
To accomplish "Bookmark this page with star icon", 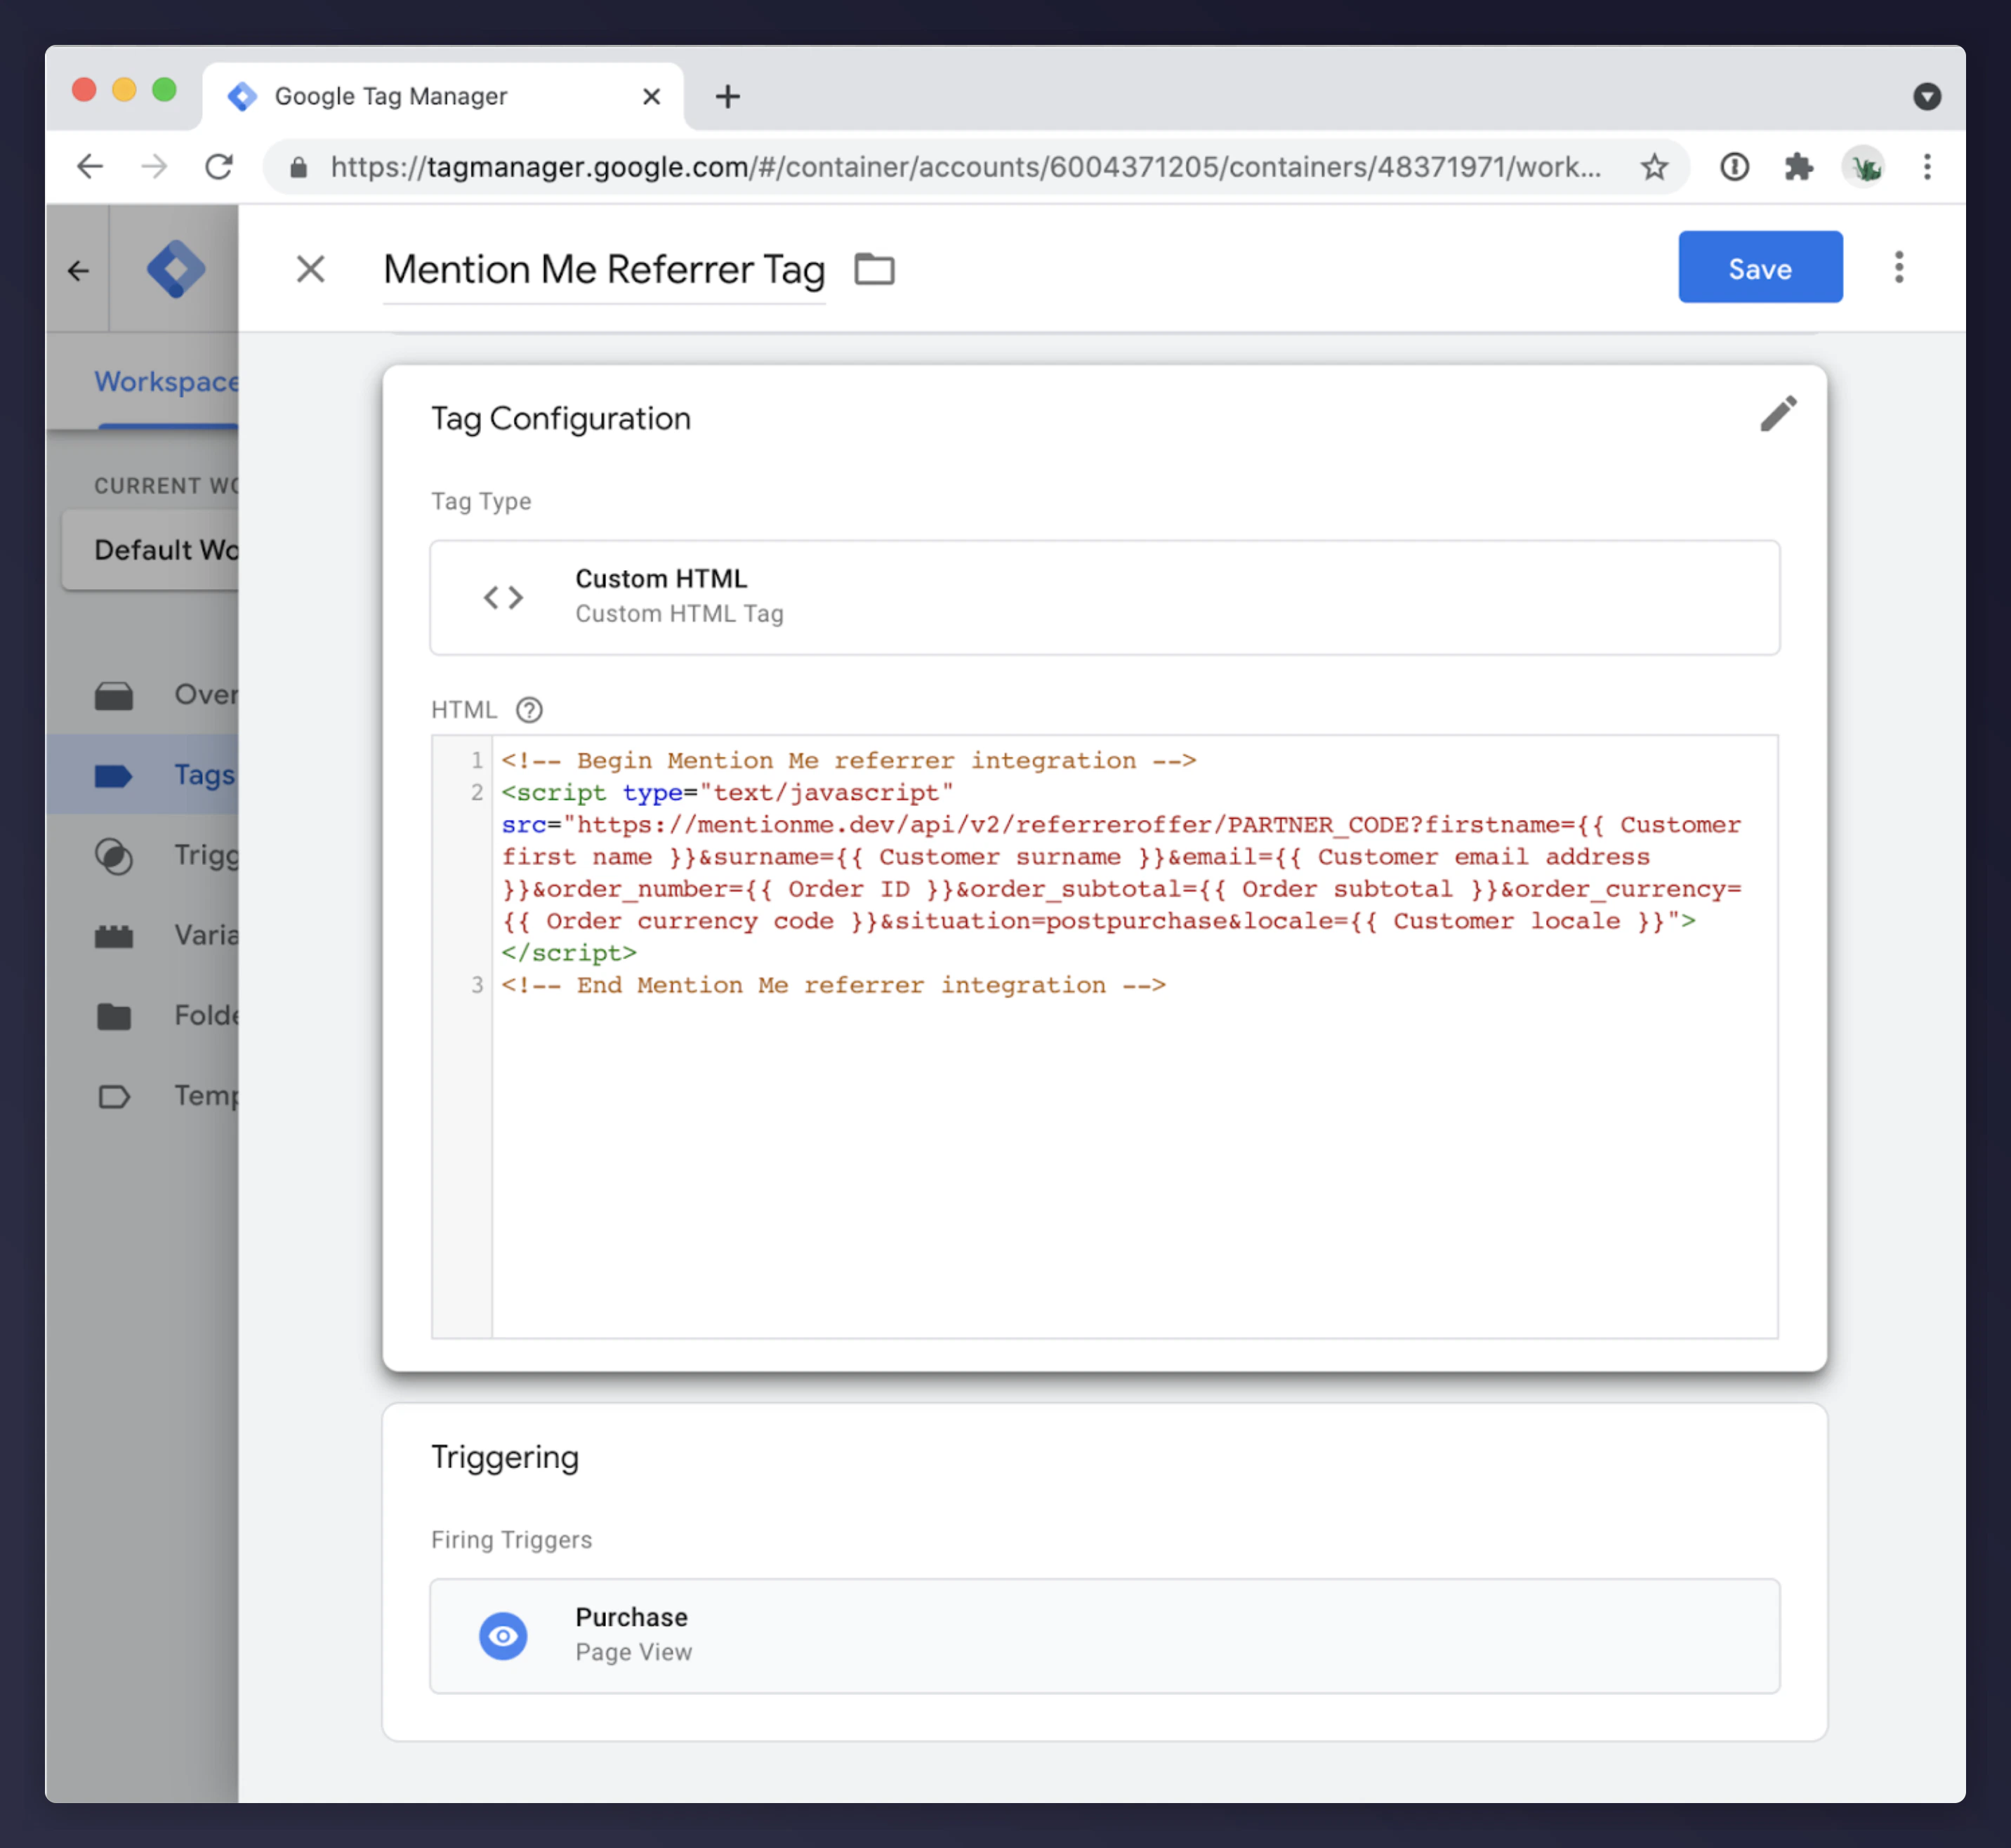I will click(1654, 166).
